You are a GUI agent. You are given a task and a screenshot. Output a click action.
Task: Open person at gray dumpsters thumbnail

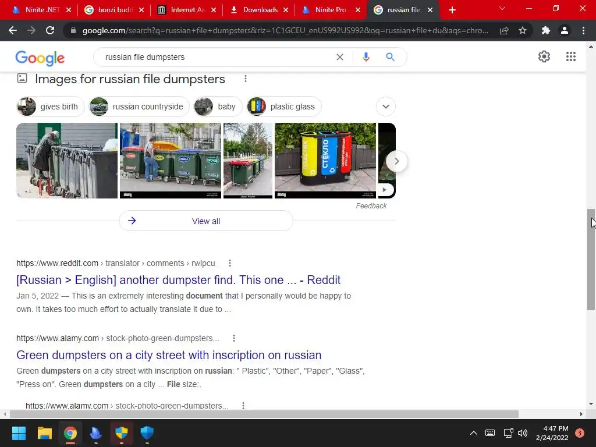tap(67, 161)
